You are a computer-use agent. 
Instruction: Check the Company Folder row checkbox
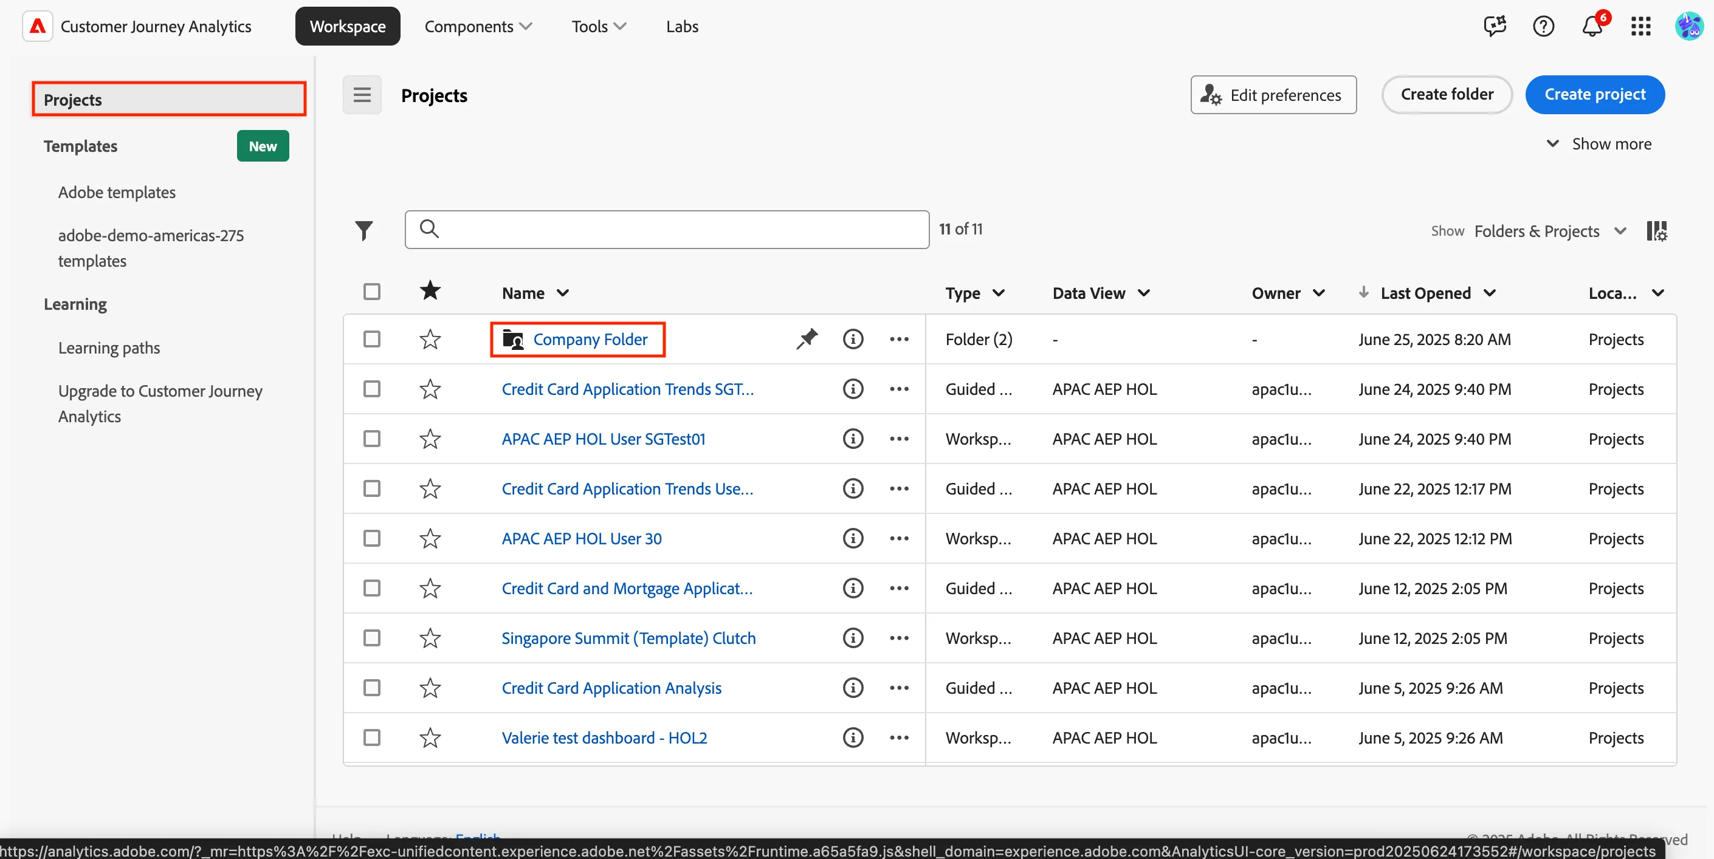tap(372, 339)
